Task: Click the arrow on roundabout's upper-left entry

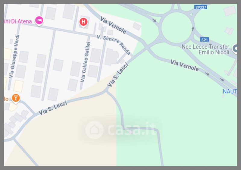Action: [155, 20]
